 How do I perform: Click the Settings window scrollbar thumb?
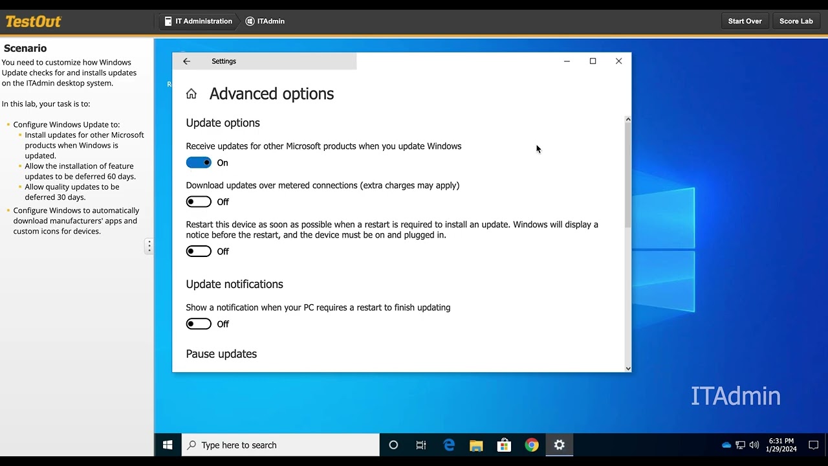pyautogui.click(x=627, y=175)
